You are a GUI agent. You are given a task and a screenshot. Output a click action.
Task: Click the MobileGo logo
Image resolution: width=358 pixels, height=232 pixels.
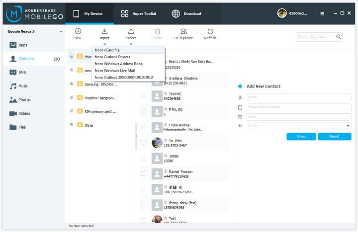coord(34,14)
